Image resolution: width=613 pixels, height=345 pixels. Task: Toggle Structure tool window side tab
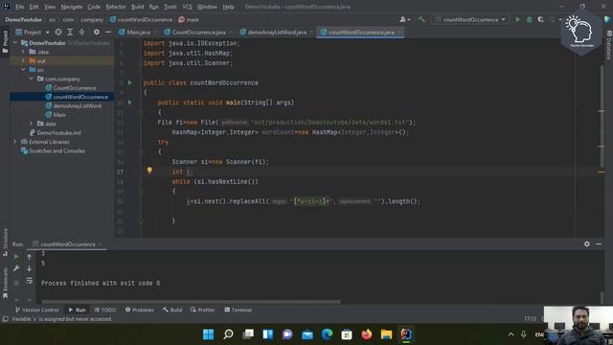tap(5, 242)
